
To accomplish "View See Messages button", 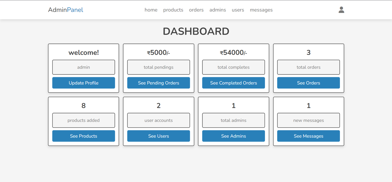I will point(308,136).
